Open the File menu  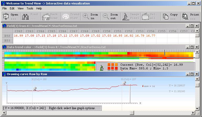[x=4, y=8]
